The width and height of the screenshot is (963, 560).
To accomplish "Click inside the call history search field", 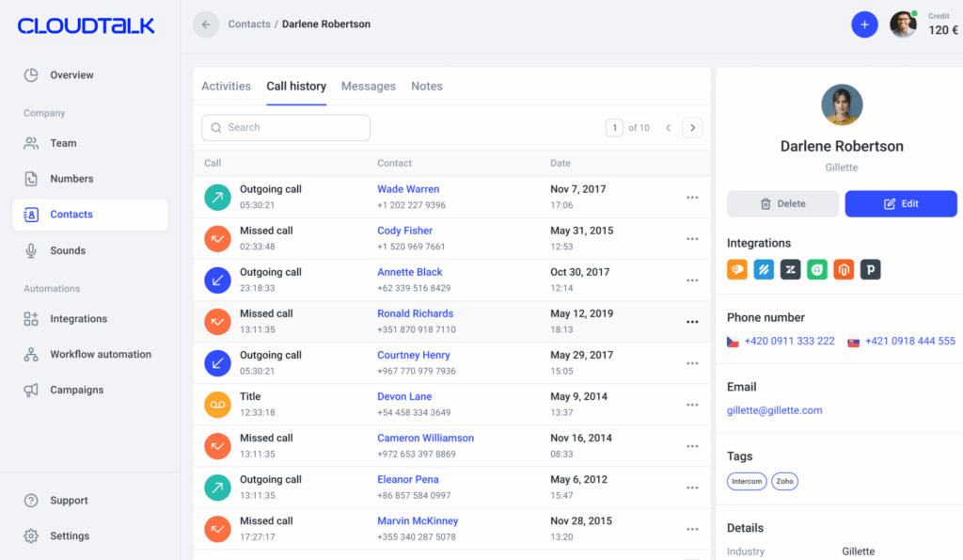I will [285, 125].
